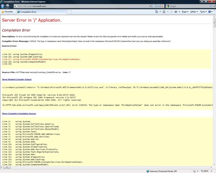Click the search magnifier button

click(x=211, y=6)
